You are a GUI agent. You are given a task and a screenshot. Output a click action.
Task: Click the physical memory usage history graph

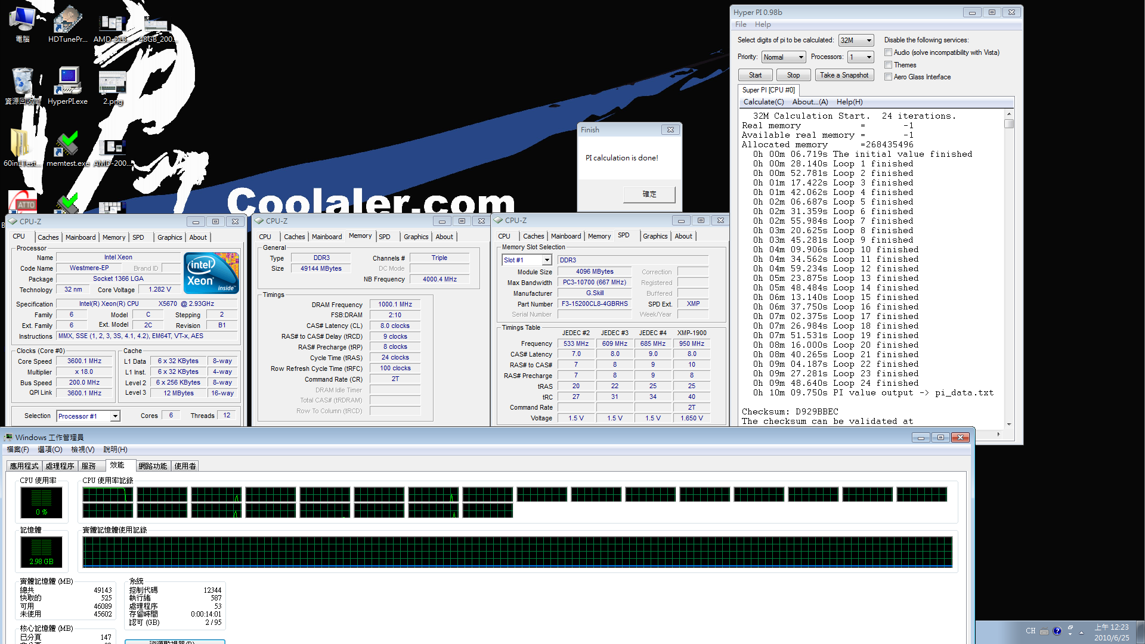click(518, 552)
